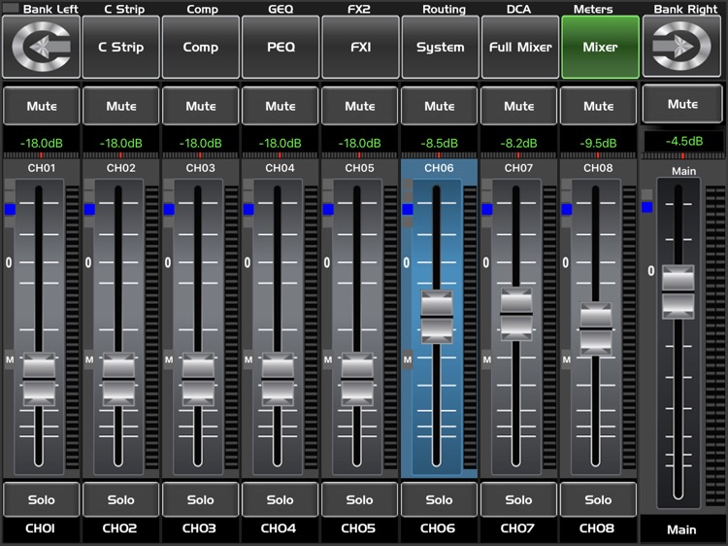Click the CH07 fader handle

coord(516,314)
